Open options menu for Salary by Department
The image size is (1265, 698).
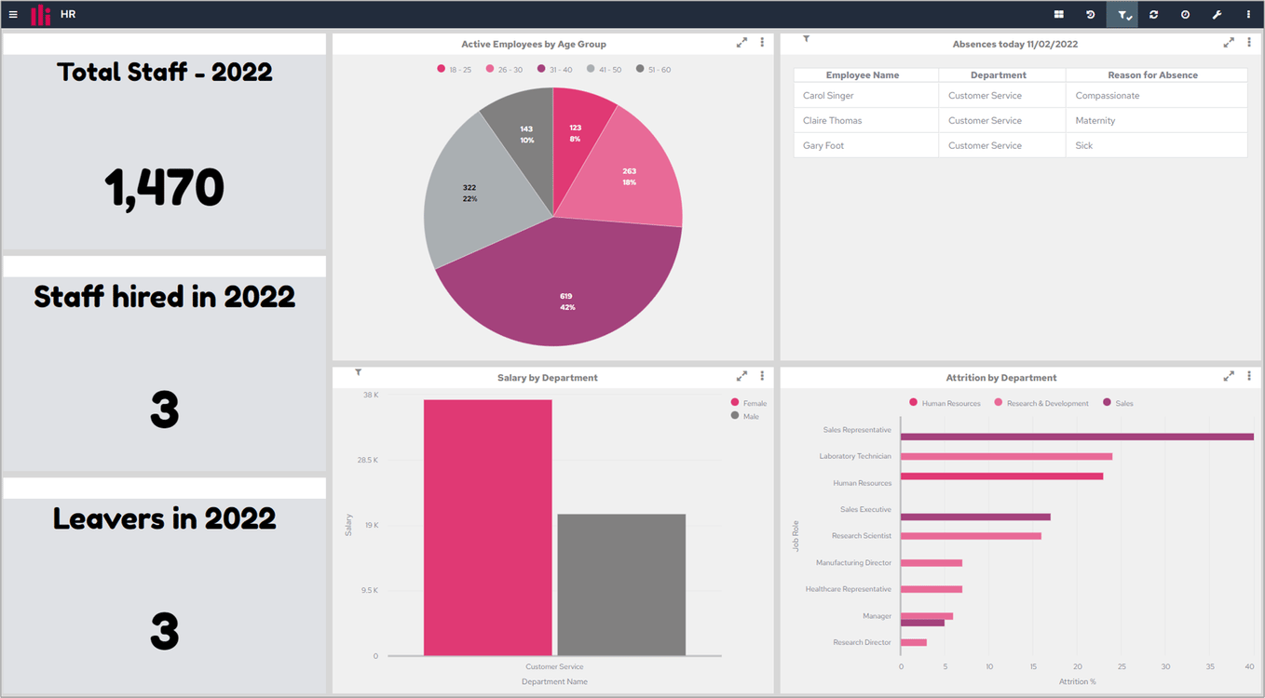click(x=762, y=376)
